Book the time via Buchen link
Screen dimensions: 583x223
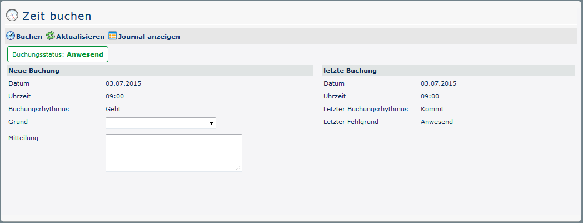(29, 37)
